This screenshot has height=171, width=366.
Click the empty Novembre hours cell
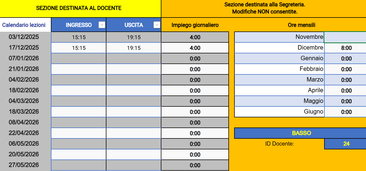click(345, 37)
